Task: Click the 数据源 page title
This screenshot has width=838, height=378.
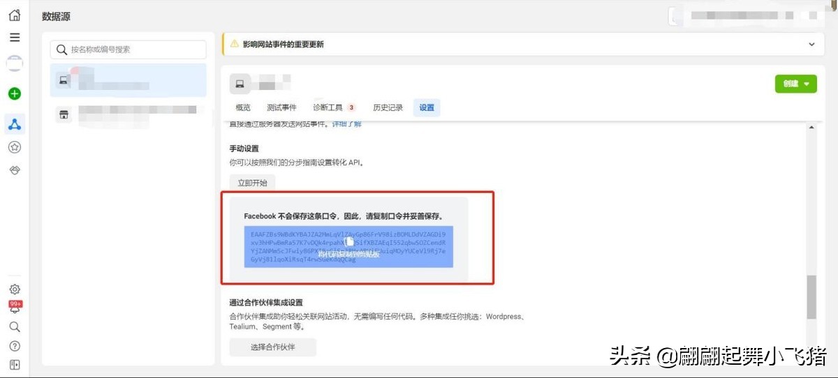Action: pos(56,16)
